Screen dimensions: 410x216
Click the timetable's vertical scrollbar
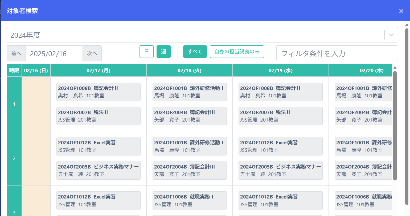coord(395,125)
